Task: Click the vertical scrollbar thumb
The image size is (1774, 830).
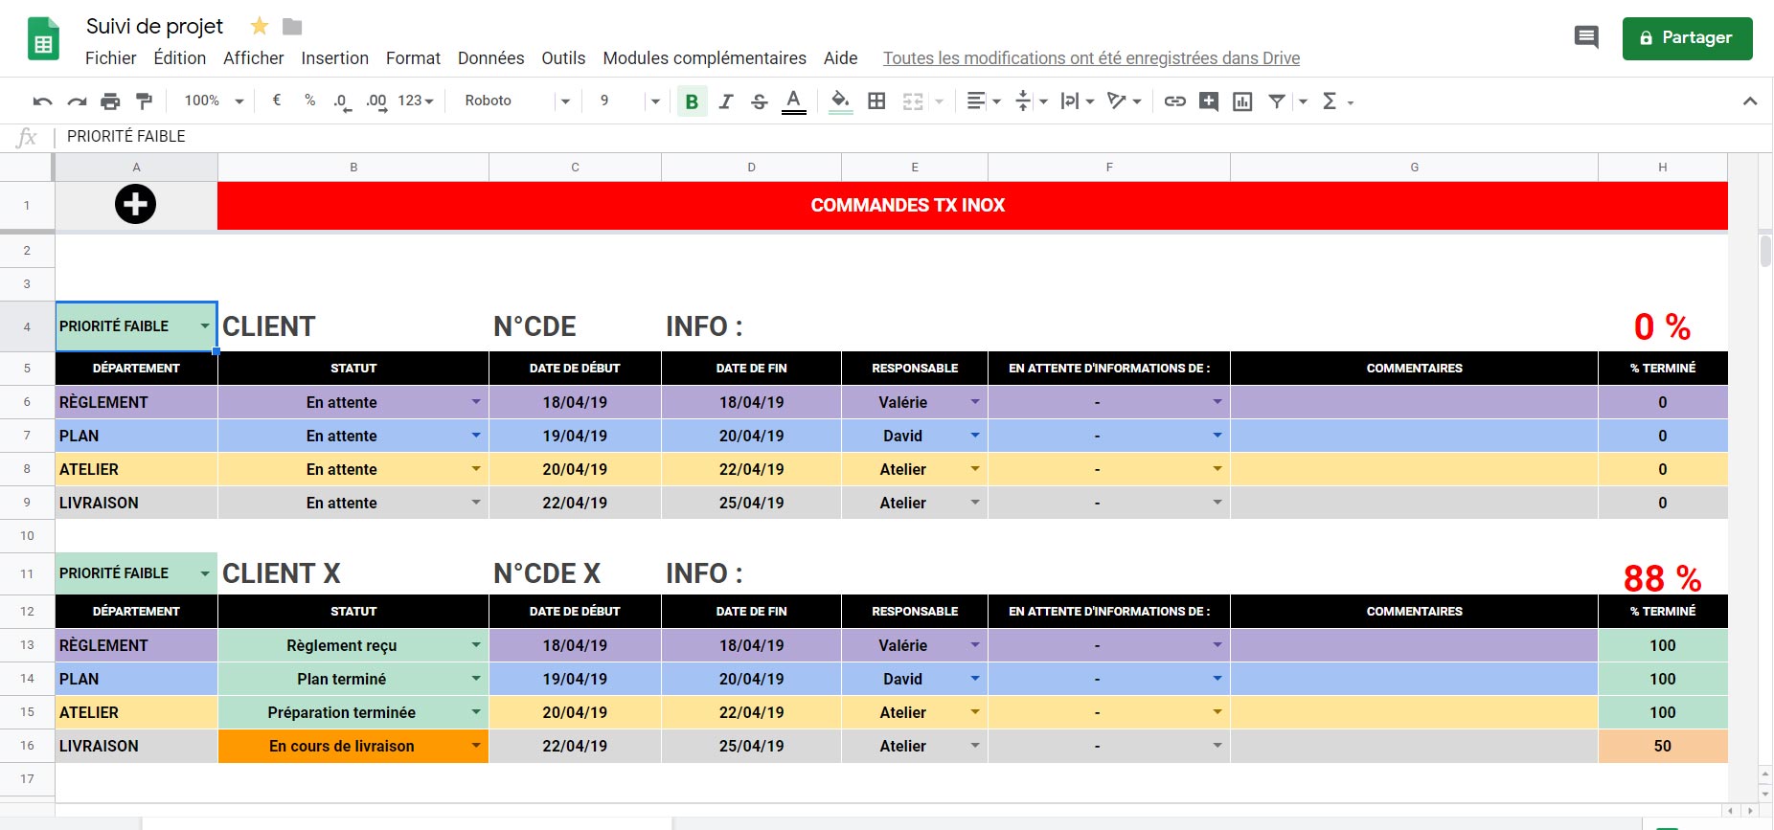Action: point(1765,251)
